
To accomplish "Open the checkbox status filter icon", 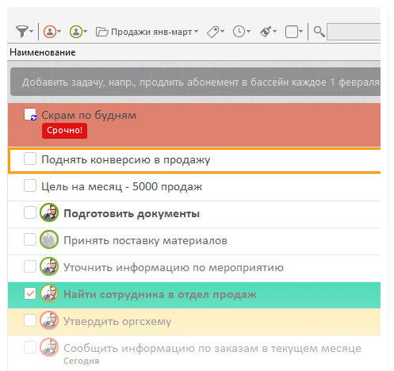I will [294, 32].
